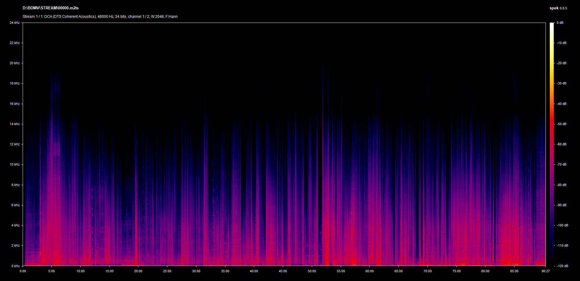Click the -50 dB scale label

562,124
